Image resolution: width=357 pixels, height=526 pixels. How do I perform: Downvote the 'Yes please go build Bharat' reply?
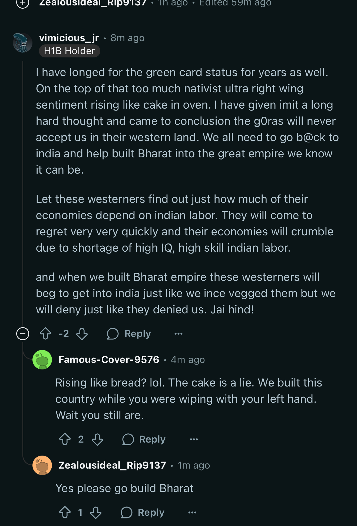(96, 512)
